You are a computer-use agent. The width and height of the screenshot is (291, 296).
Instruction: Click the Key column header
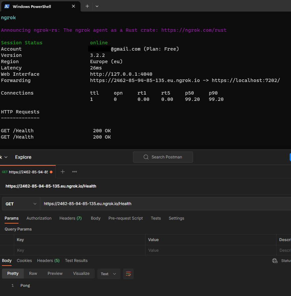(x=20, y=240)
